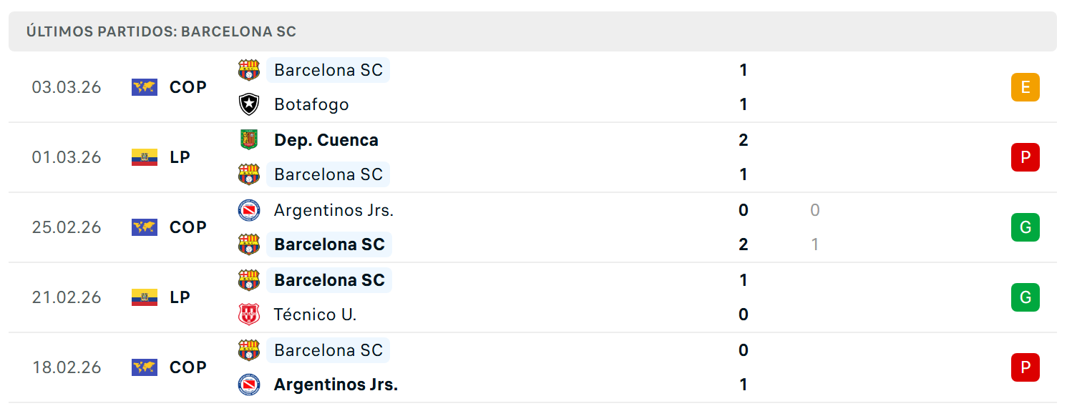Open the Dep. Cuenca team link

tap(326, 140)
